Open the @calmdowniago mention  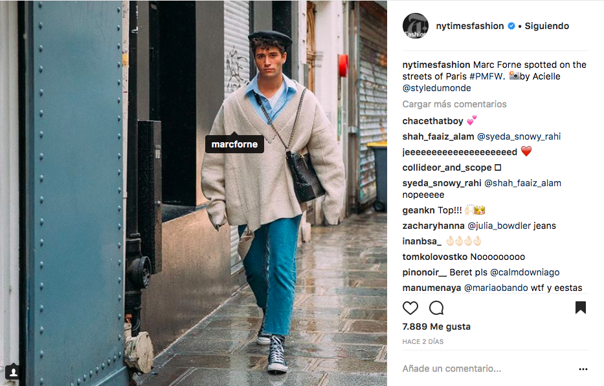pyautogui.click(x=524, y=272)
